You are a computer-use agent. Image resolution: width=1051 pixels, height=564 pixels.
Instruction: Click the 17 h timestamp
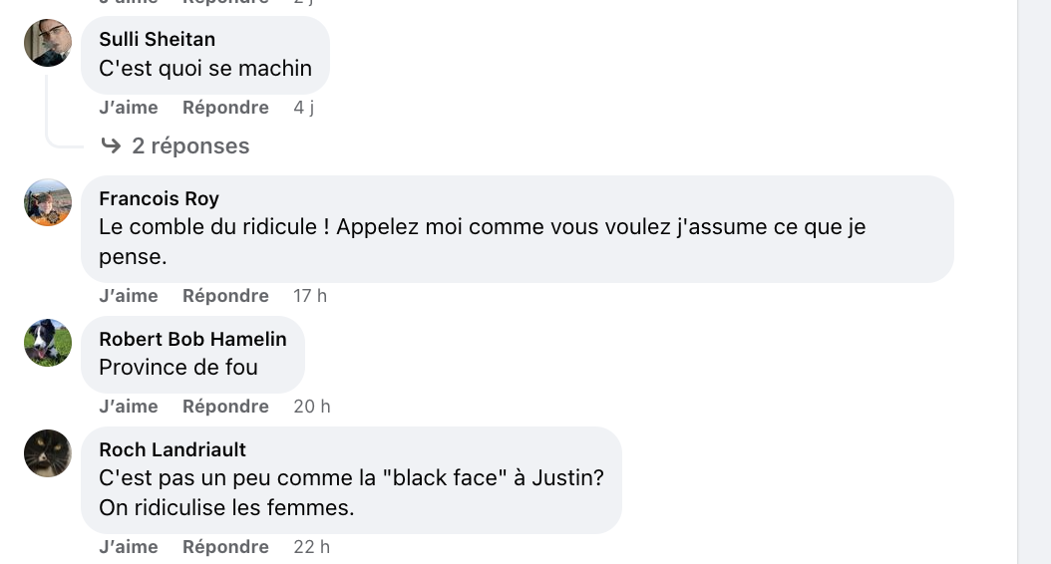(310, 295)
